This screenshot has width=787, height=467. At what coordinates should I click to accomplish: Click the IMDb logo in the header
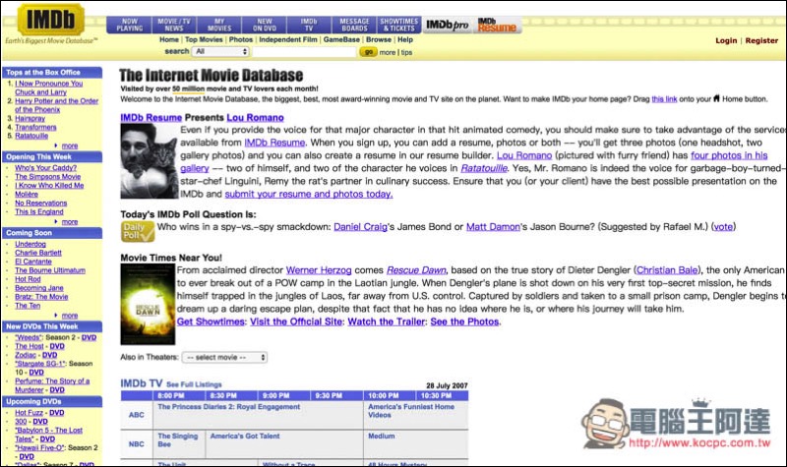pyautogui.click(x=47, y=19)
